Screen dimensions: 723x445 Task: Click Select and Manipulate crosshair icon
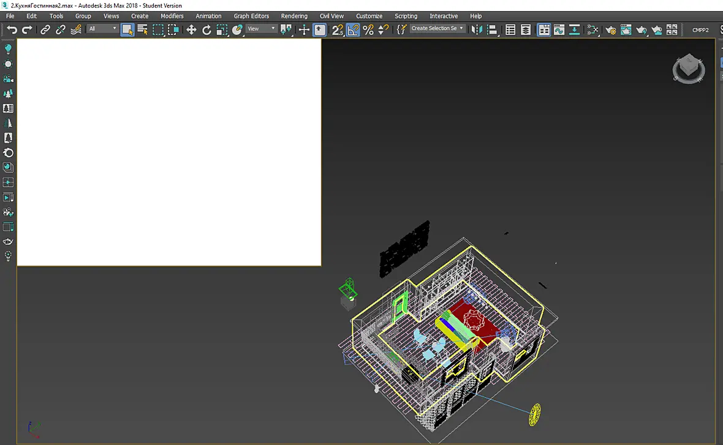point(304,30)
